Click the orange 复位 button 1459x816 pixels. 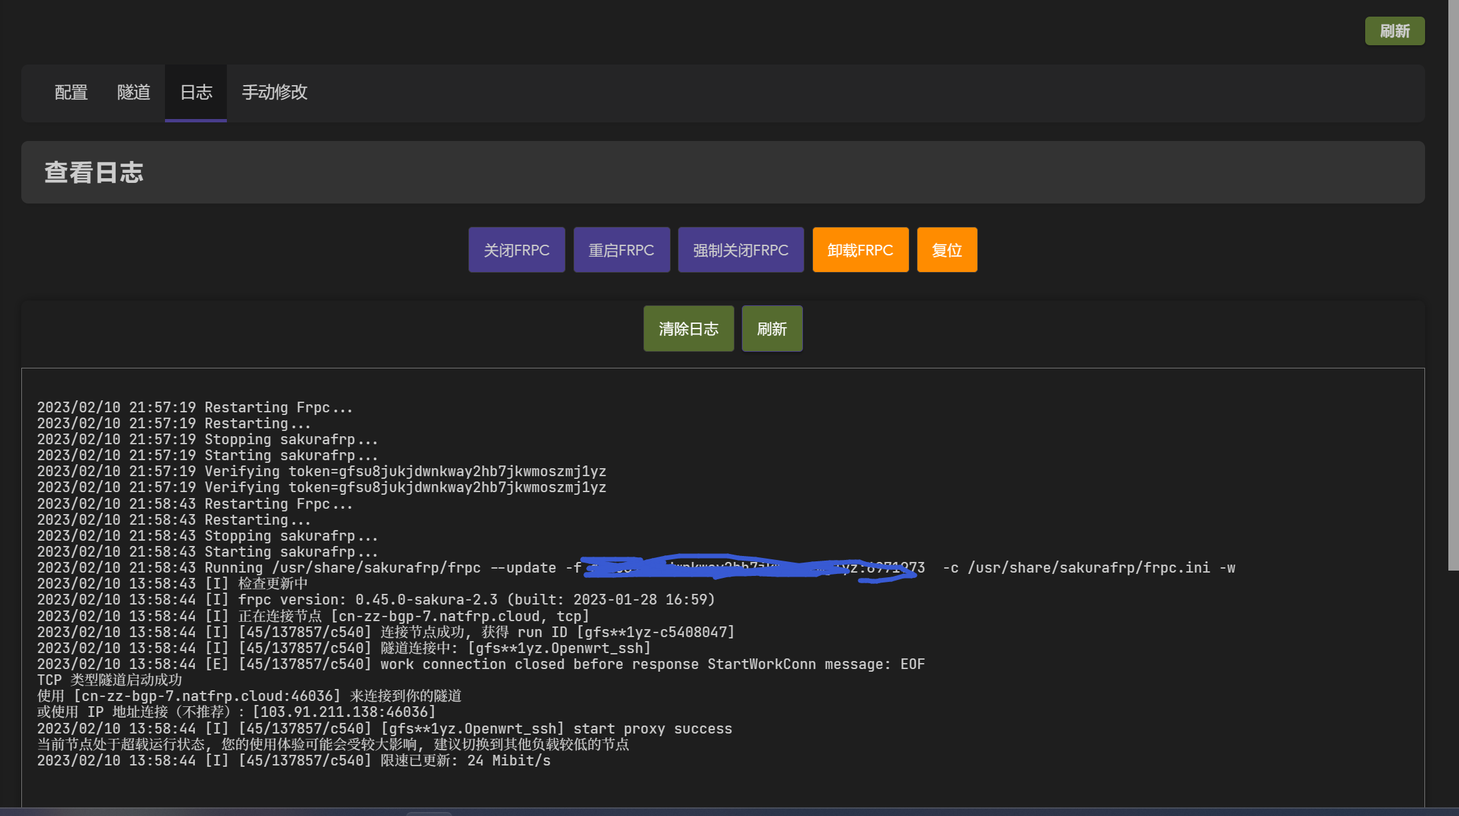(x=947, y=250)
